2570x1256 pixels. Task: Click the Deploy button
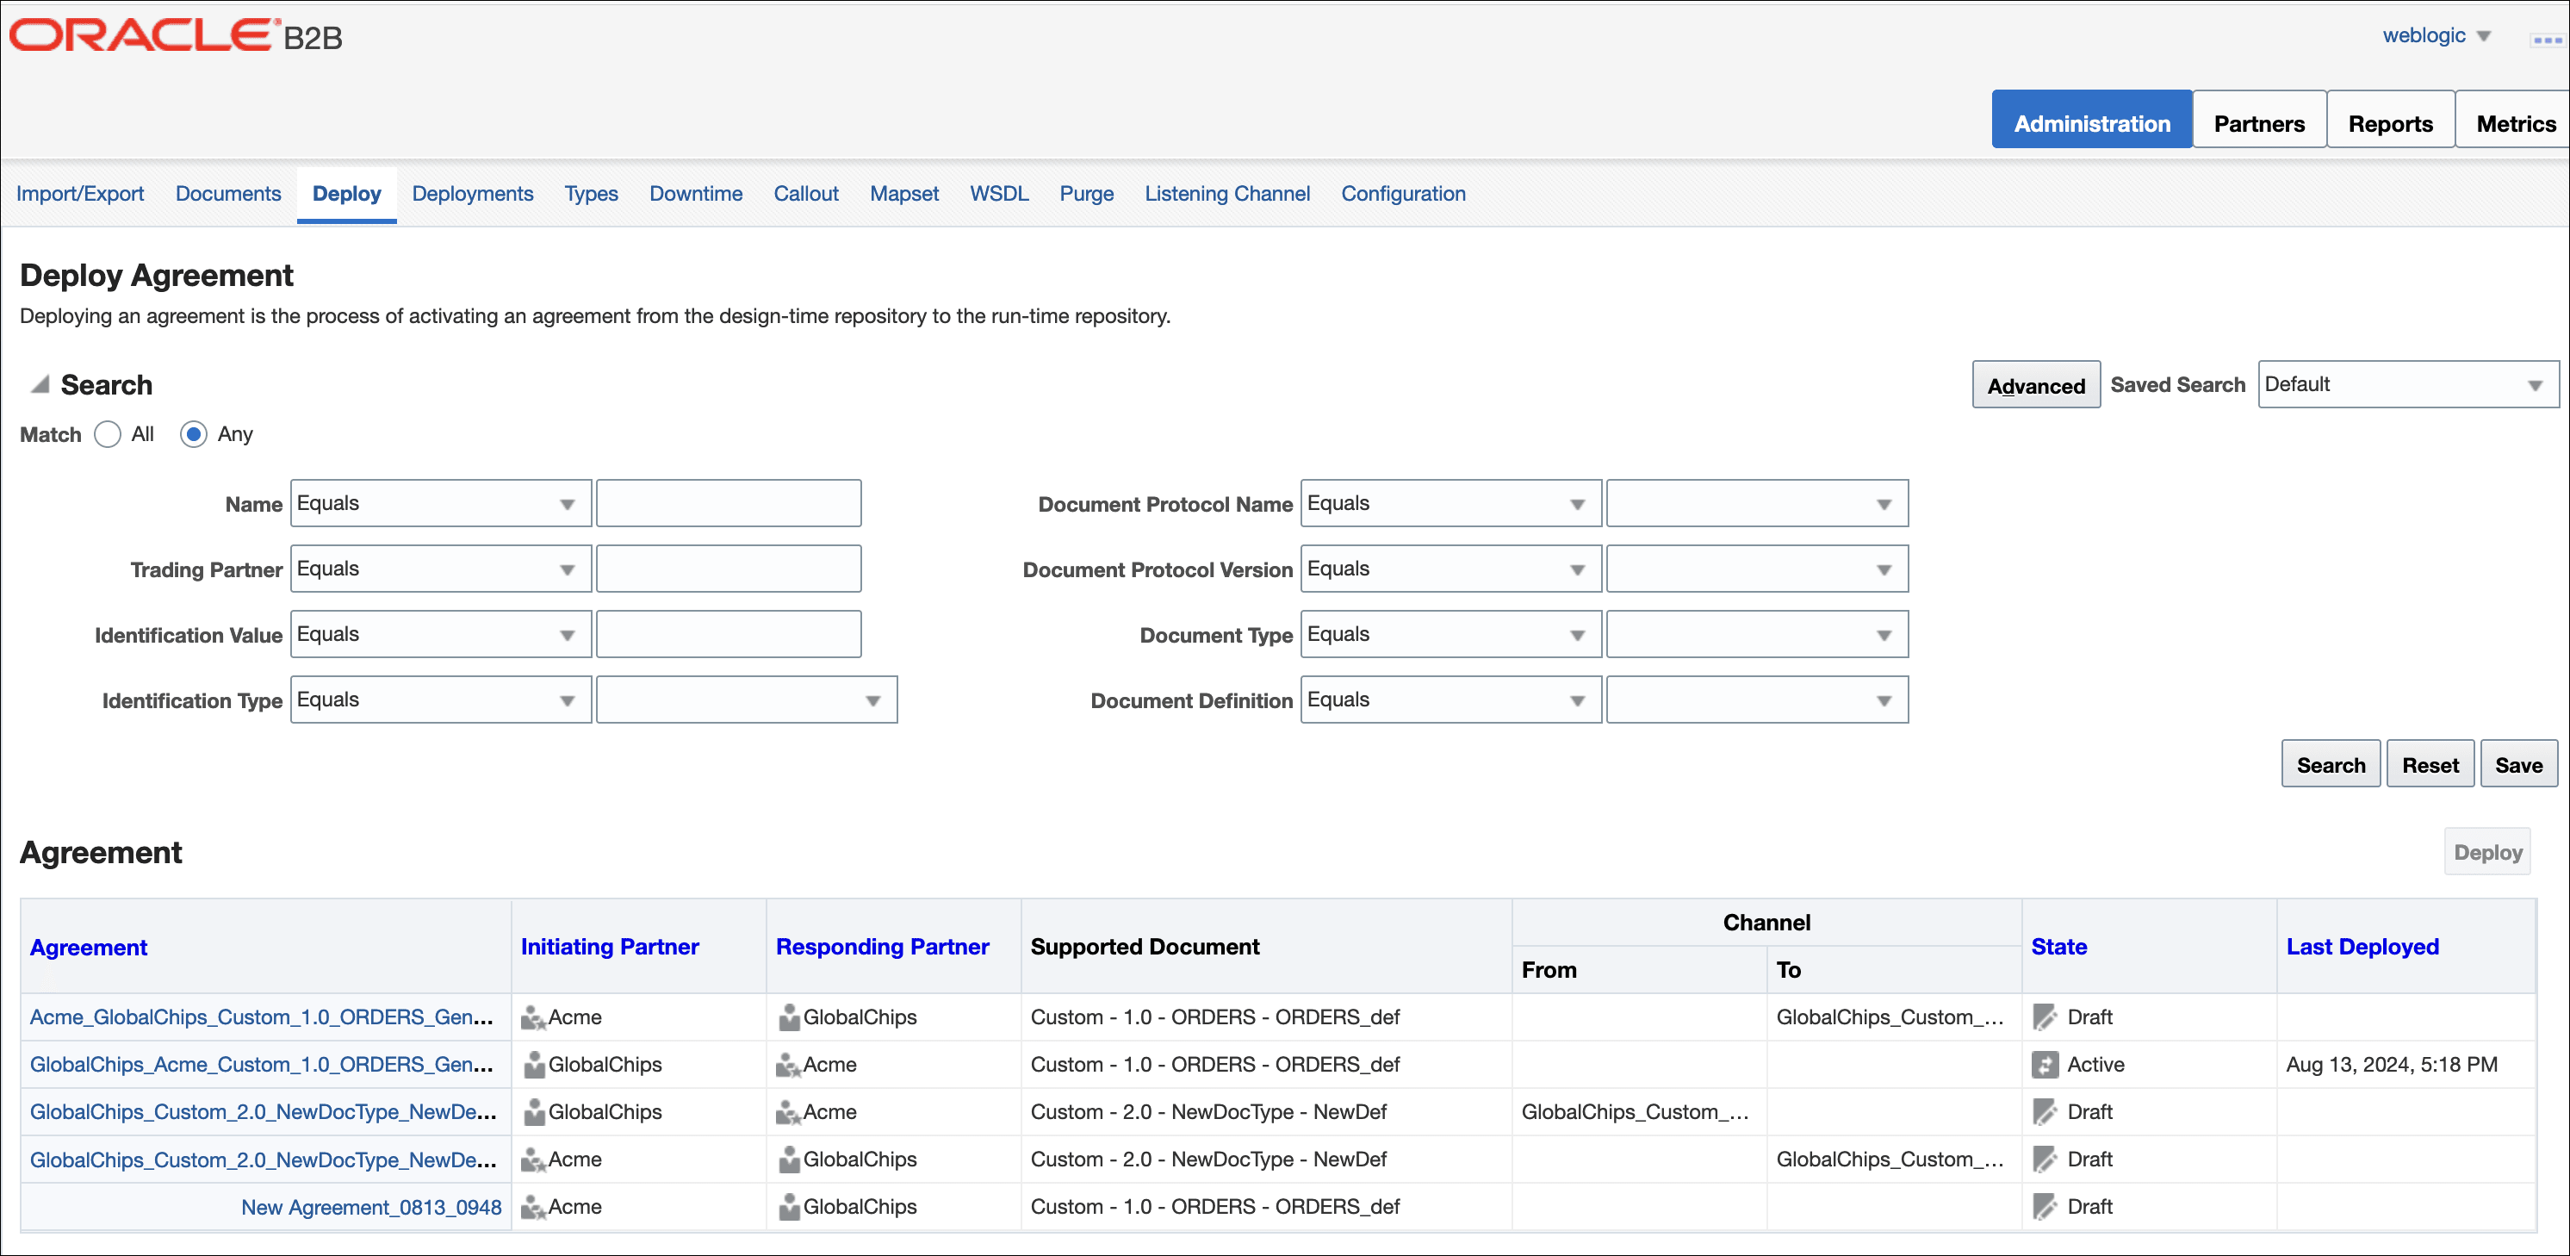tap(2487, 852)
